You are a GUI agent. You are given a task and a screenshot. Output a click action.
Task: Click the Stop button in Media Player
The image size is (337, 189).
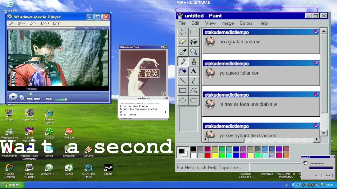point(22,98)
